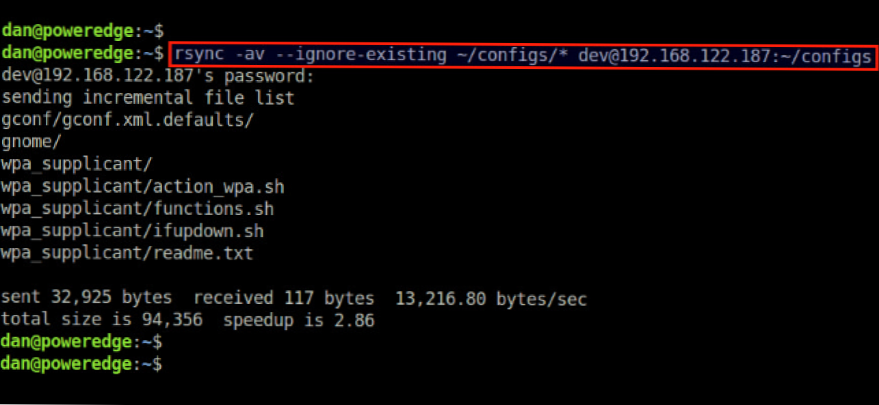
Task: Click the wpa_supplicant/readme.txt line
Action: (x=127, y=253)
